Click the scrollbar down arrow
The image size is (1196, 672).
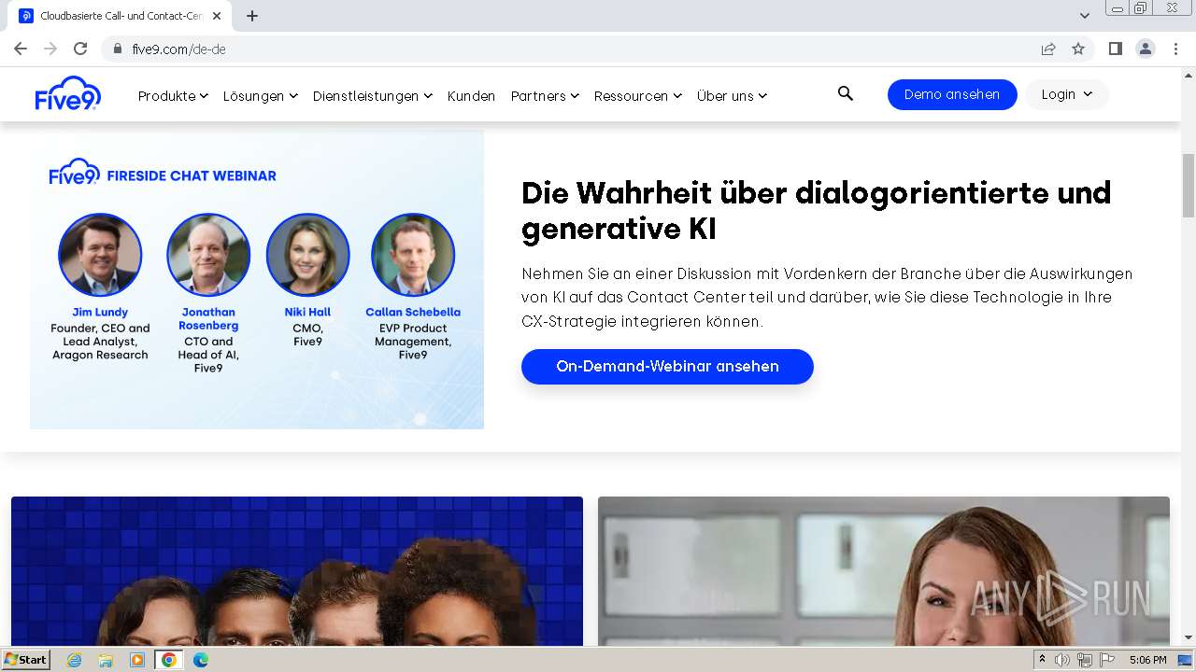(x=1189, y=638)
